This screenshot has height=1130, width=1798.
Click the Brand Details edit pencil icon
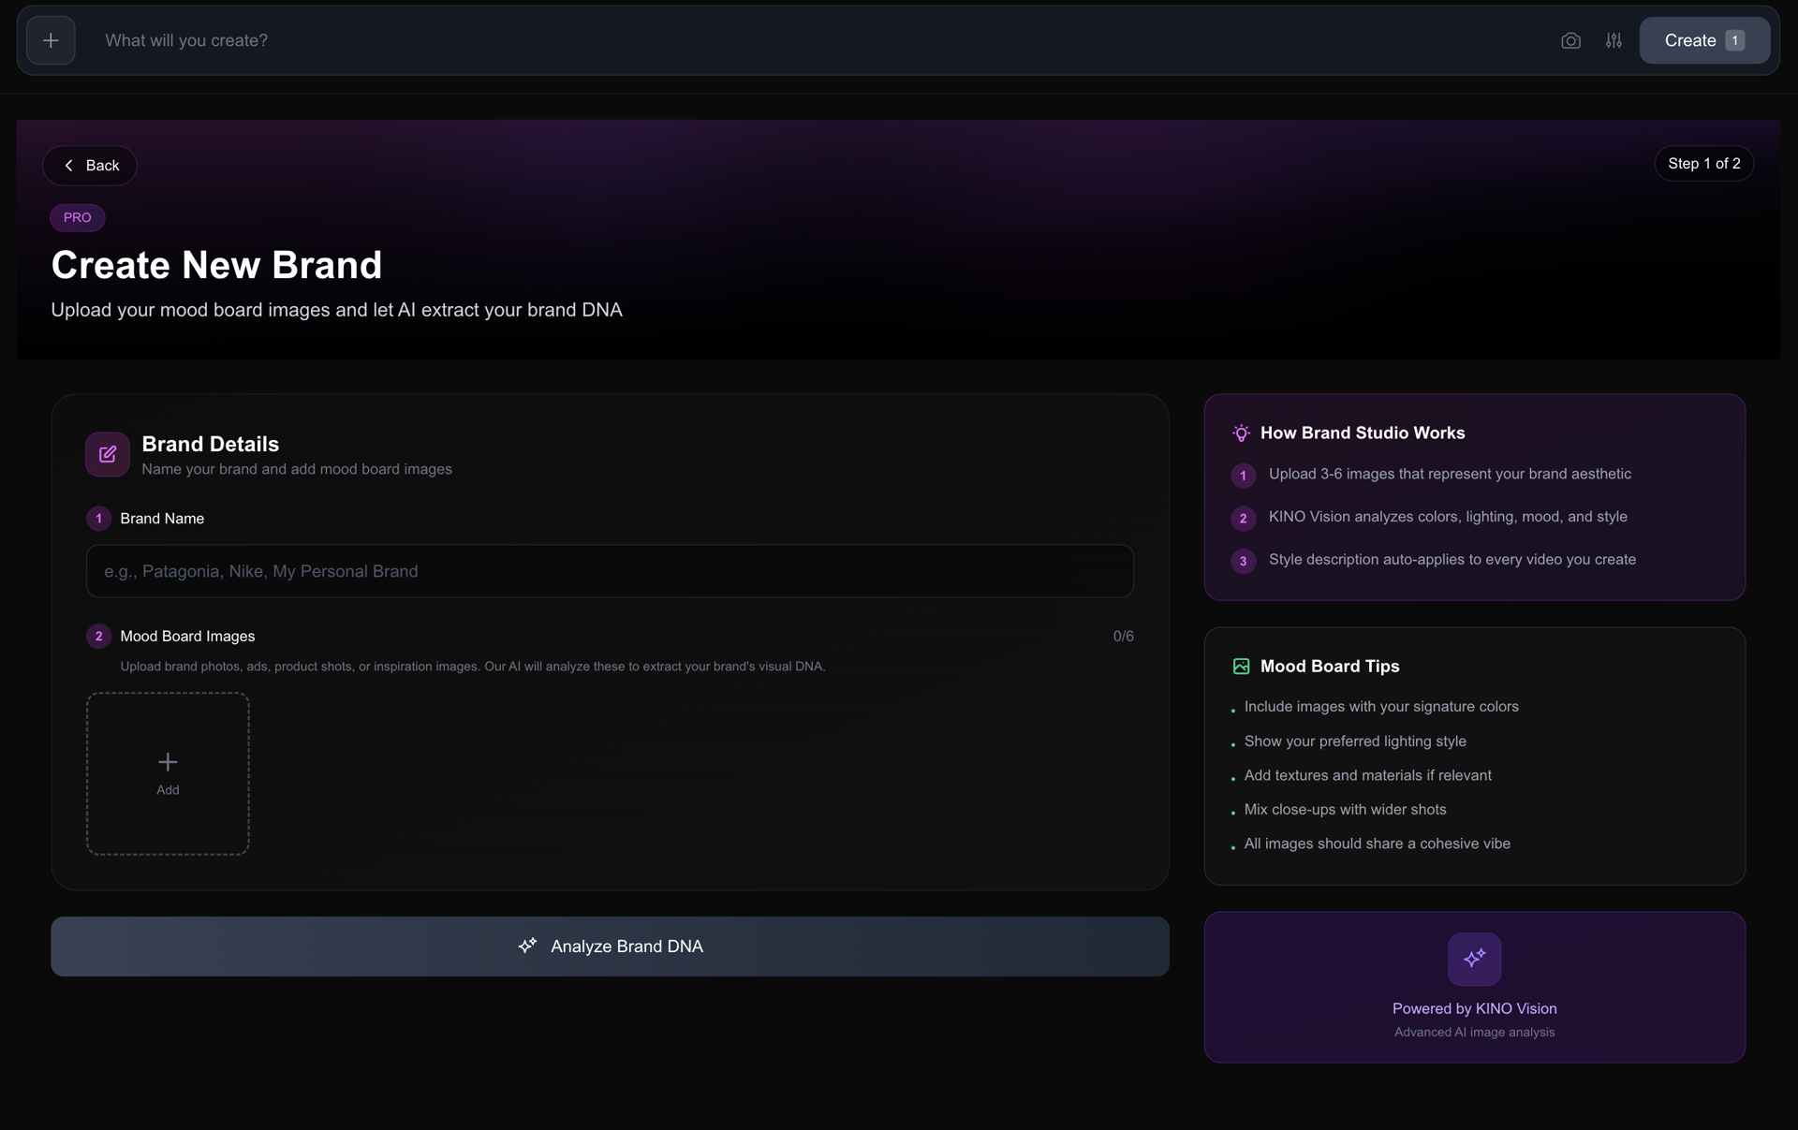[108, 454]
